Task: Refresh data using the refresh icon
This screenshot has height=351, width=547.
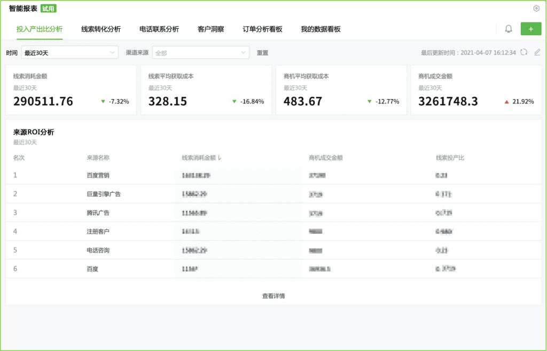Action: (524, 52)
